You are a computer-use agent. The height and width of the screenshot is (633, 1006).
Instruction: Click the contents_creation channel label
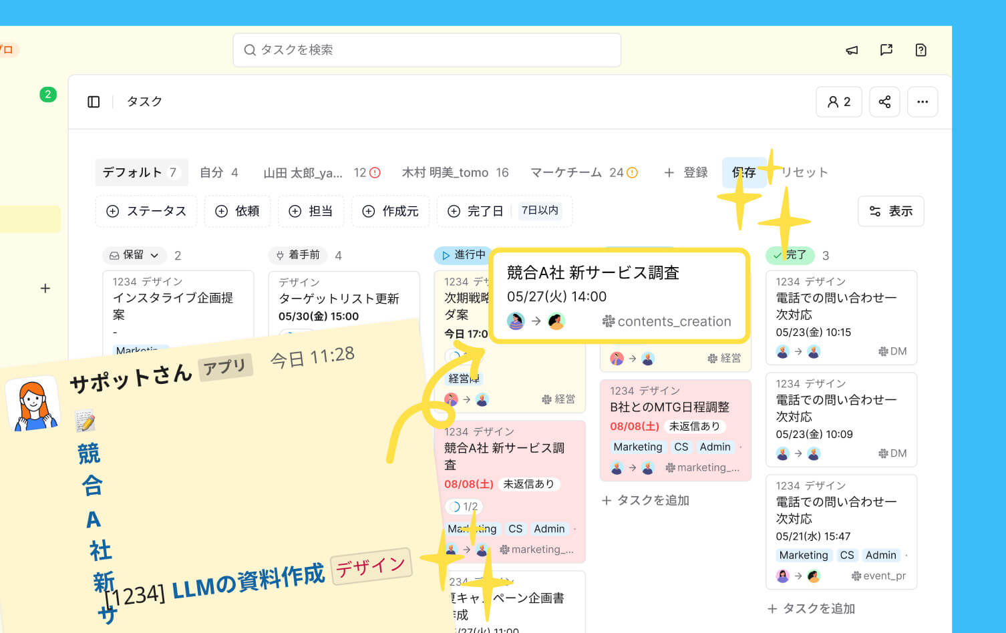[667, 321]
